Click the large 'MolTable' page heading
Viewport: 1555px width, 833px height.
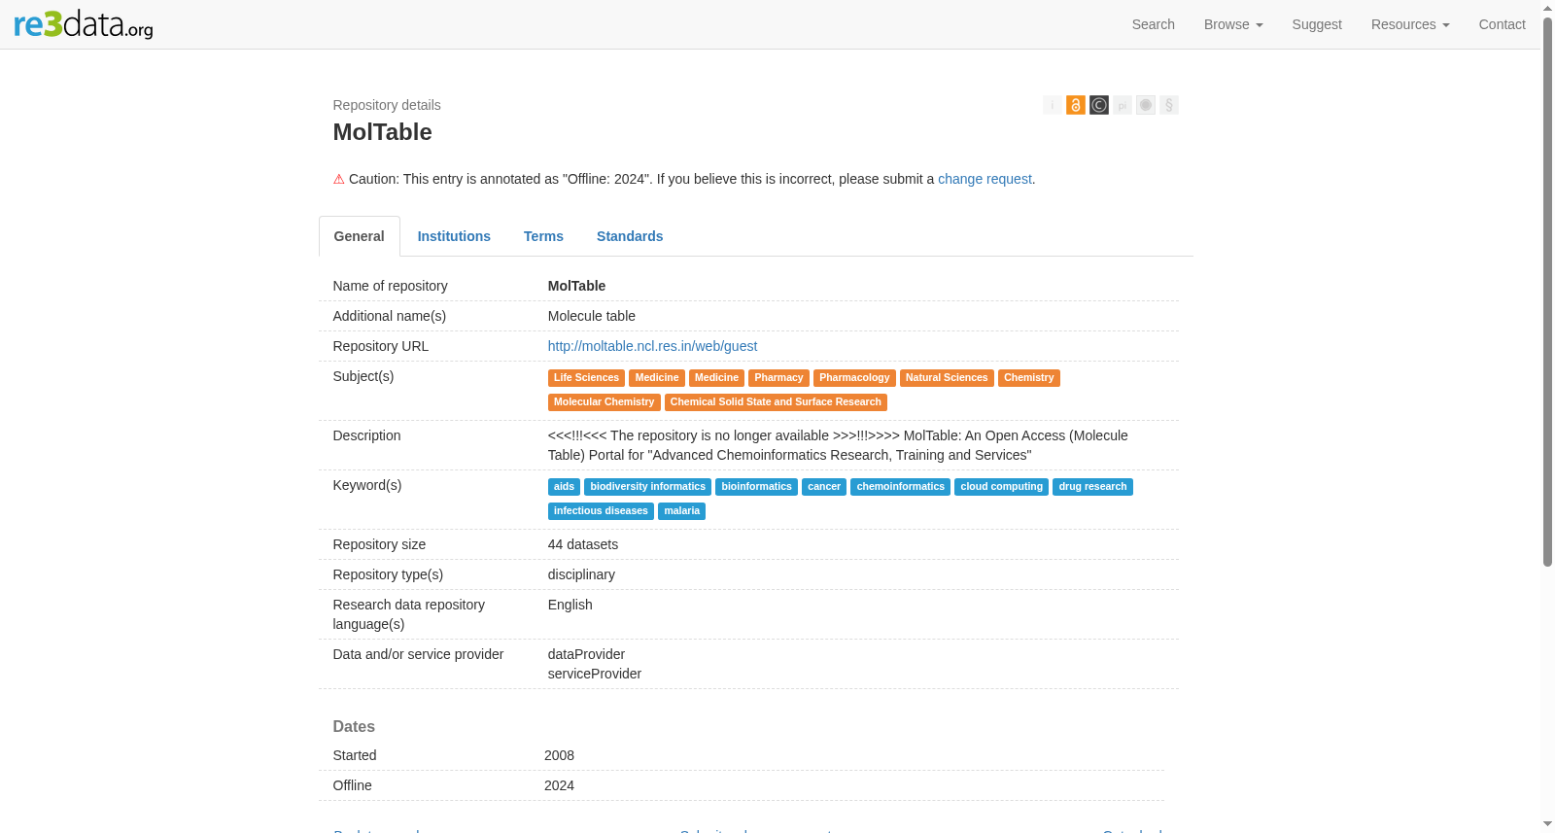[383, 132]
